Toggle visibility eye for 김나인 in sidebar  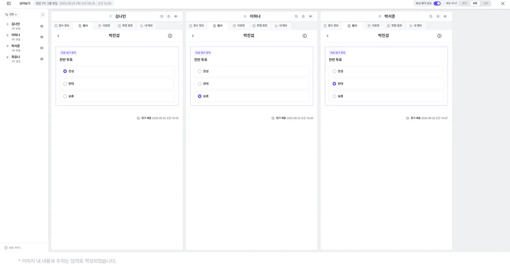[x=42, y=27]
